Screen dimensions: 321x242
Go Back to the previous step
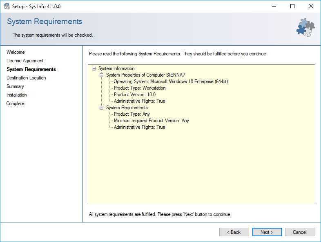(234, 232)
